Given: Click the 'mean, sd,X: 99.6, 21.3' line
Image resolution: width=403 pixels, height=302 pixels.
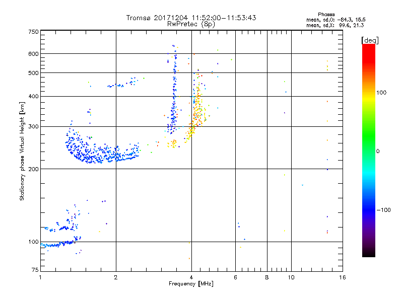Looking at the screenshot, I should 335,25.
